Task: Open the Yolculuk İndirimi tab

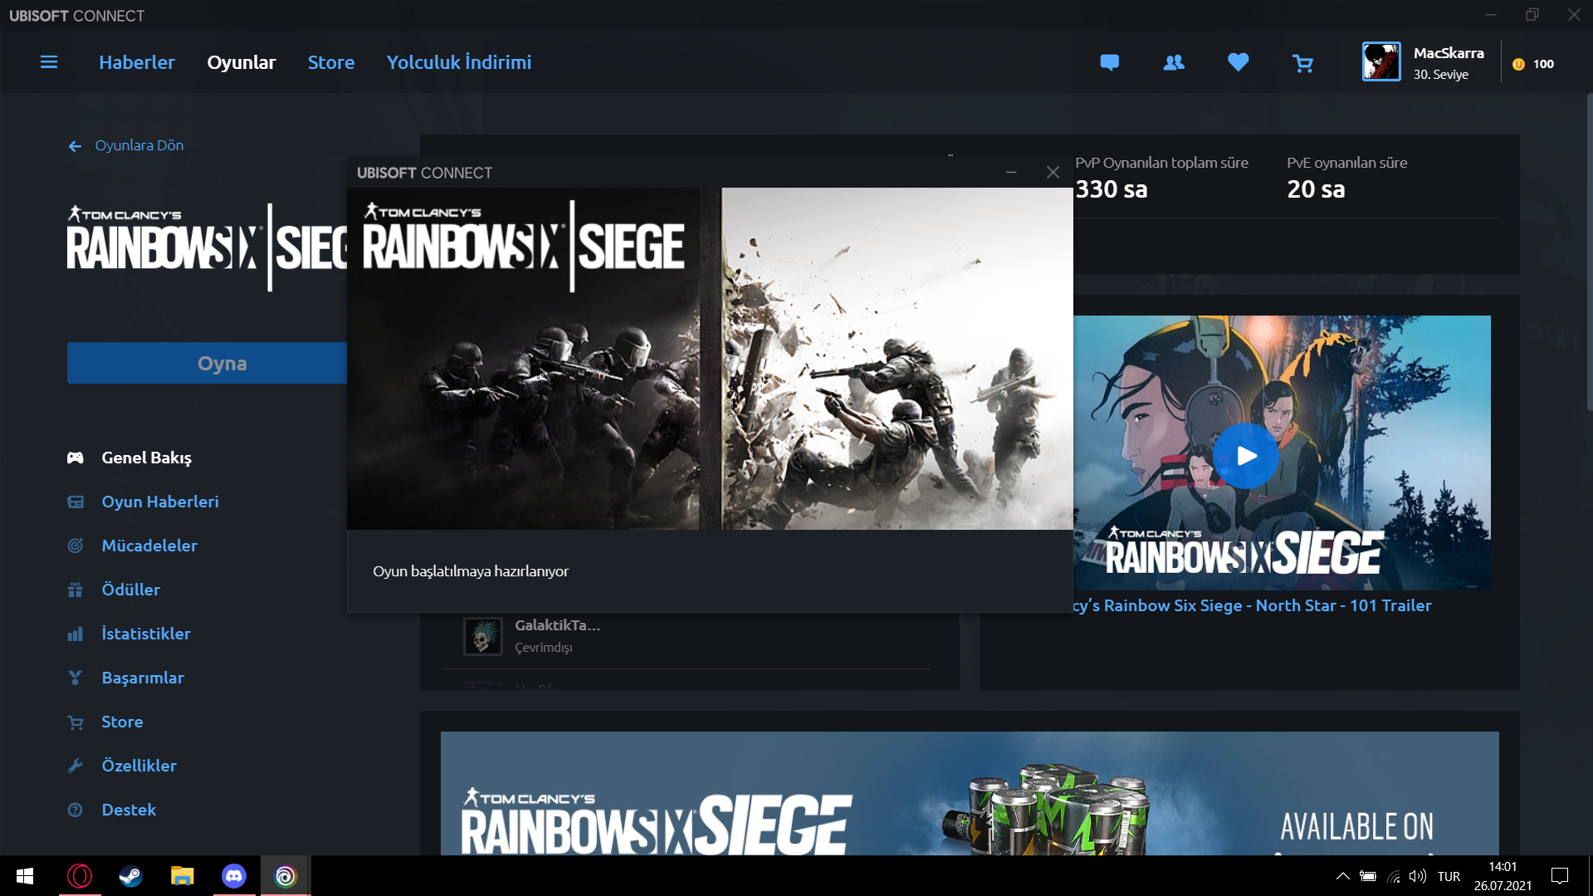Action: [x=459, y=62]
